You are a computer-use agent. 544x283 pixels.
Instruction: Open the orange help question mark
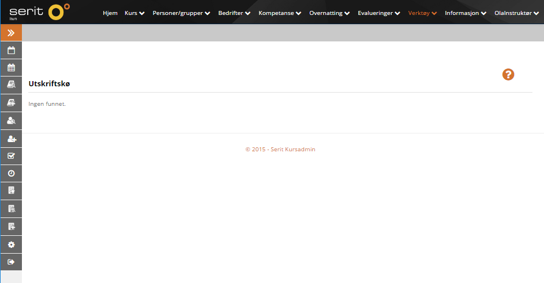pyautogui.click(x=508, y=74)
